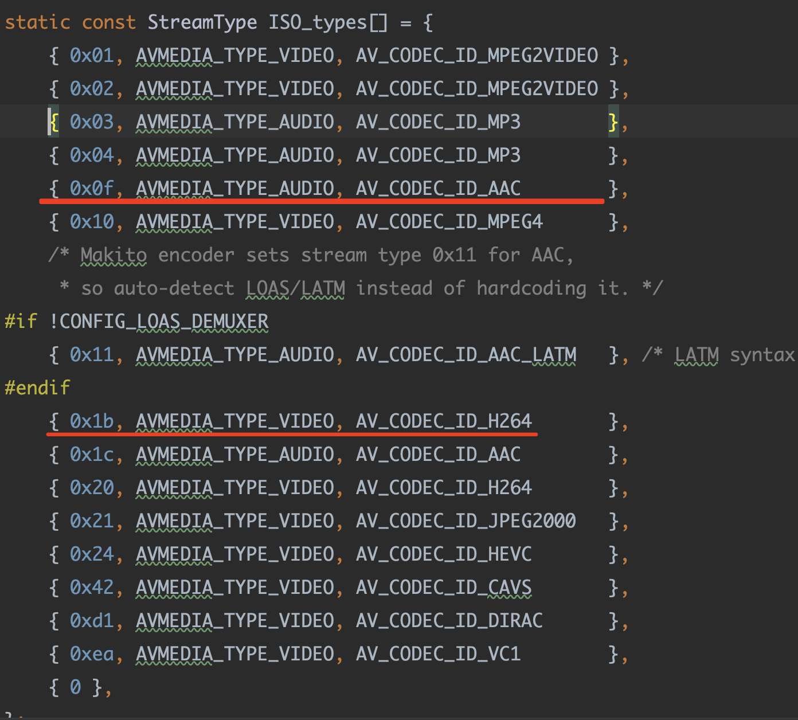Click AV_CODEC_ID_MPEG2VIDEO on the 0x01 row

(x=477, y=56)
